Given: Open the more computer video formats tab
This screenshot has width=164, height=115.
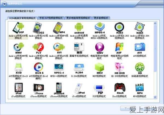Looking at the screenshot, I should click(78, 18).
